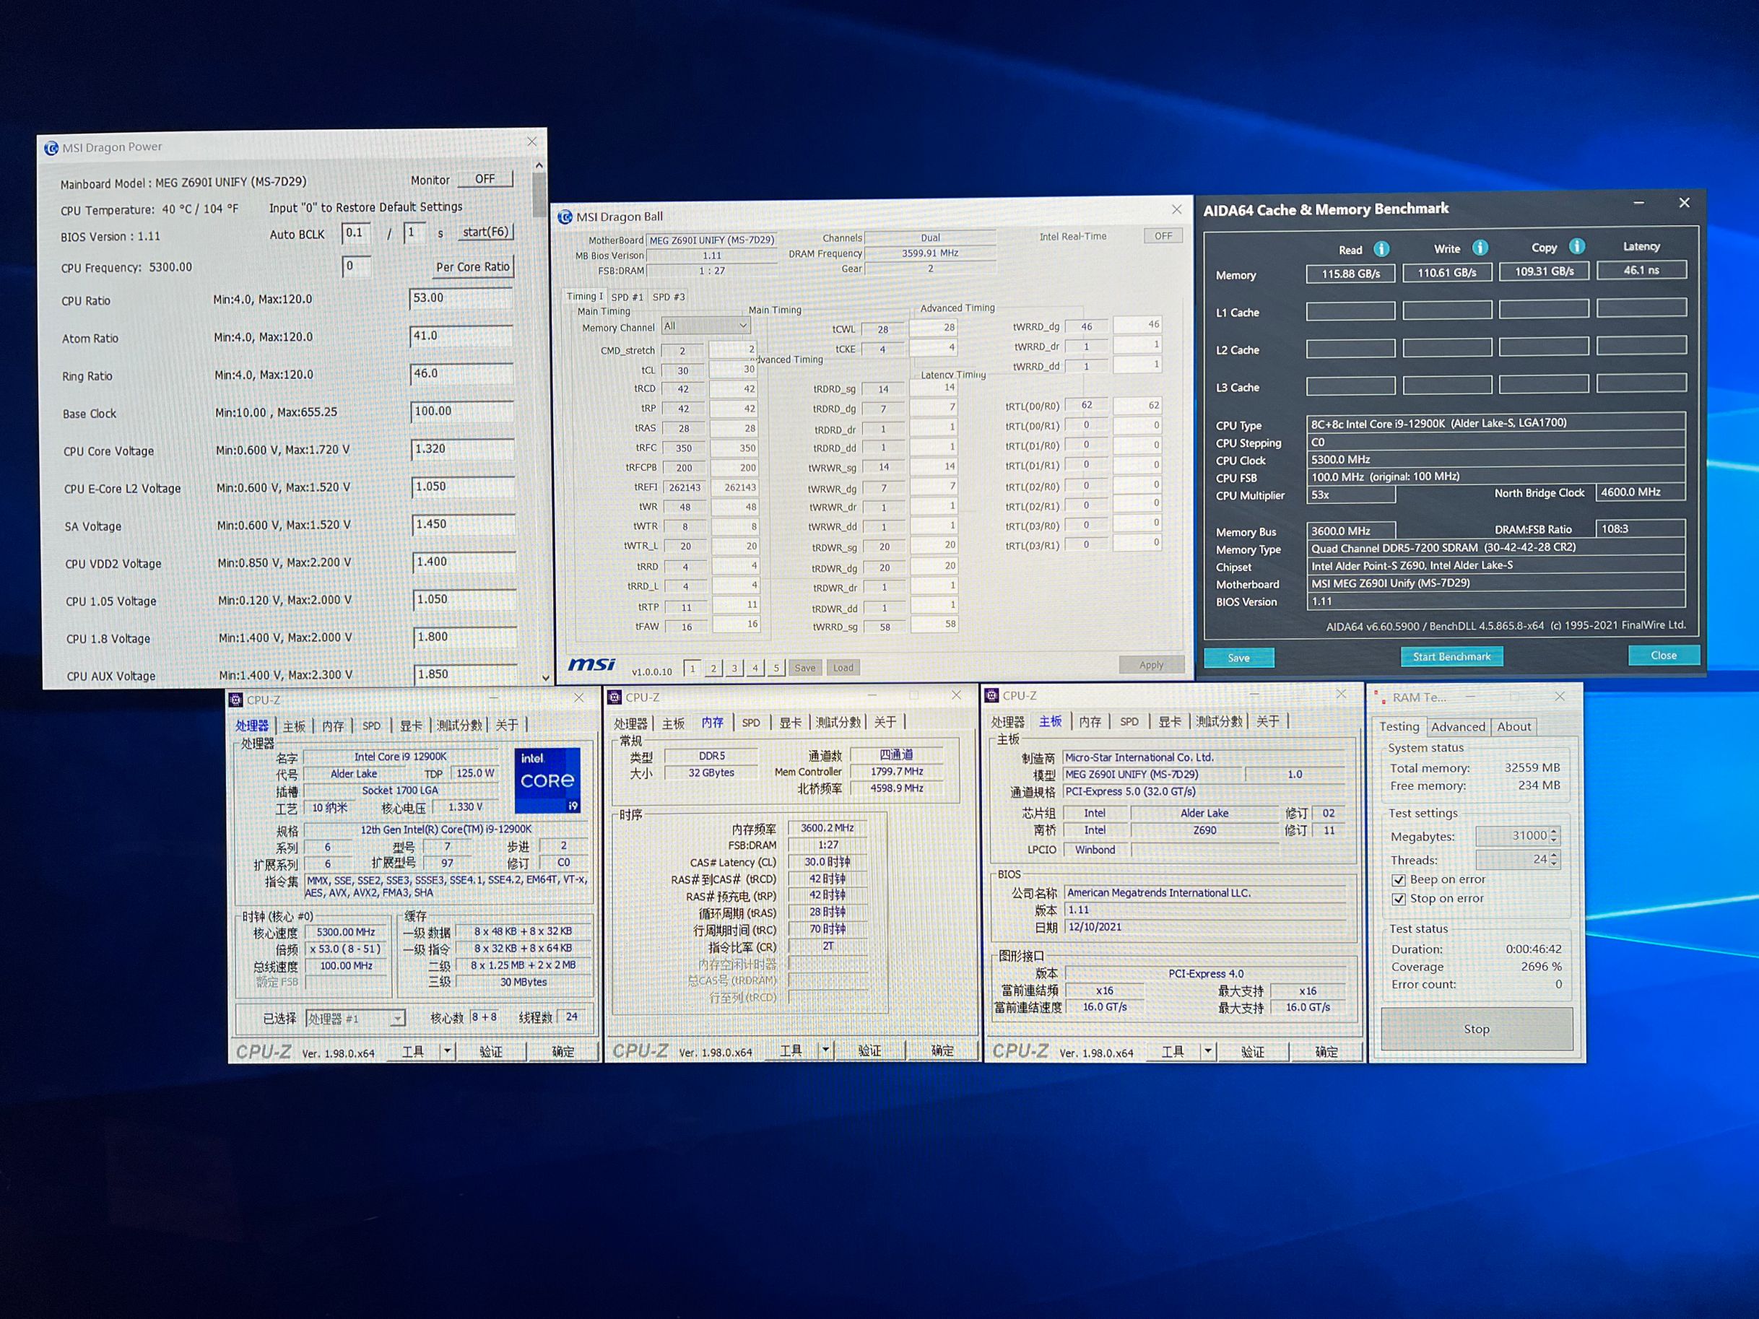Open the 处理器 #1 selection dropdown

pyautogui.click(x=397, y=1019)
